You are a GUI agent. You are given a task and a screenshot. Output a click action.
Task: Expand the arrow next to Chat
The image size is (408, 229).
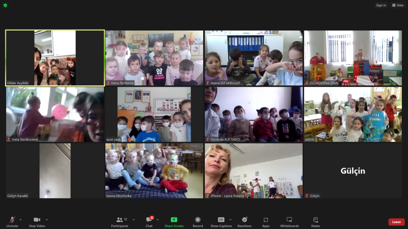pos(157,220)
